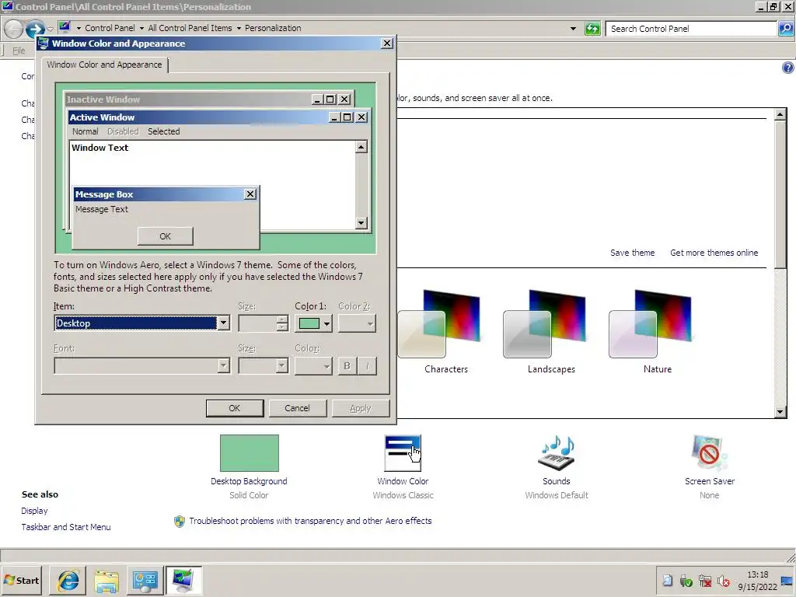Click the clock showing 13:18
The image size is (796, 597).
757,574
